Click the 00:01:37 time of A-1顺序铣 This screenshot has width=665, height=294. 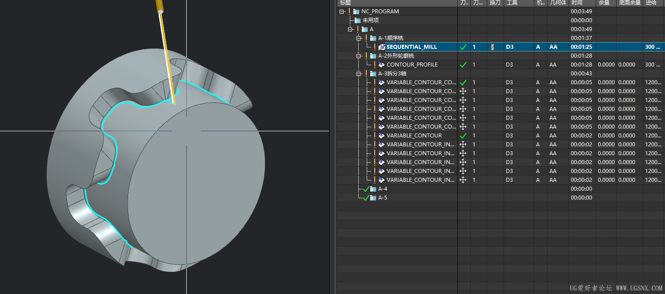tap(581, 38)
